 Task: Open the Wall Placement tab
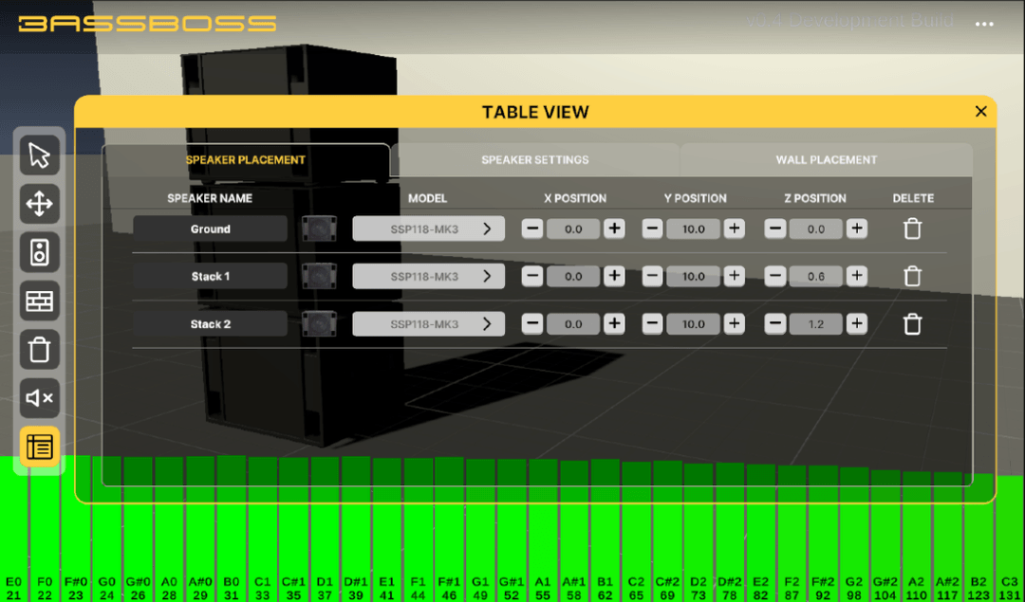(x=826, y=160)
